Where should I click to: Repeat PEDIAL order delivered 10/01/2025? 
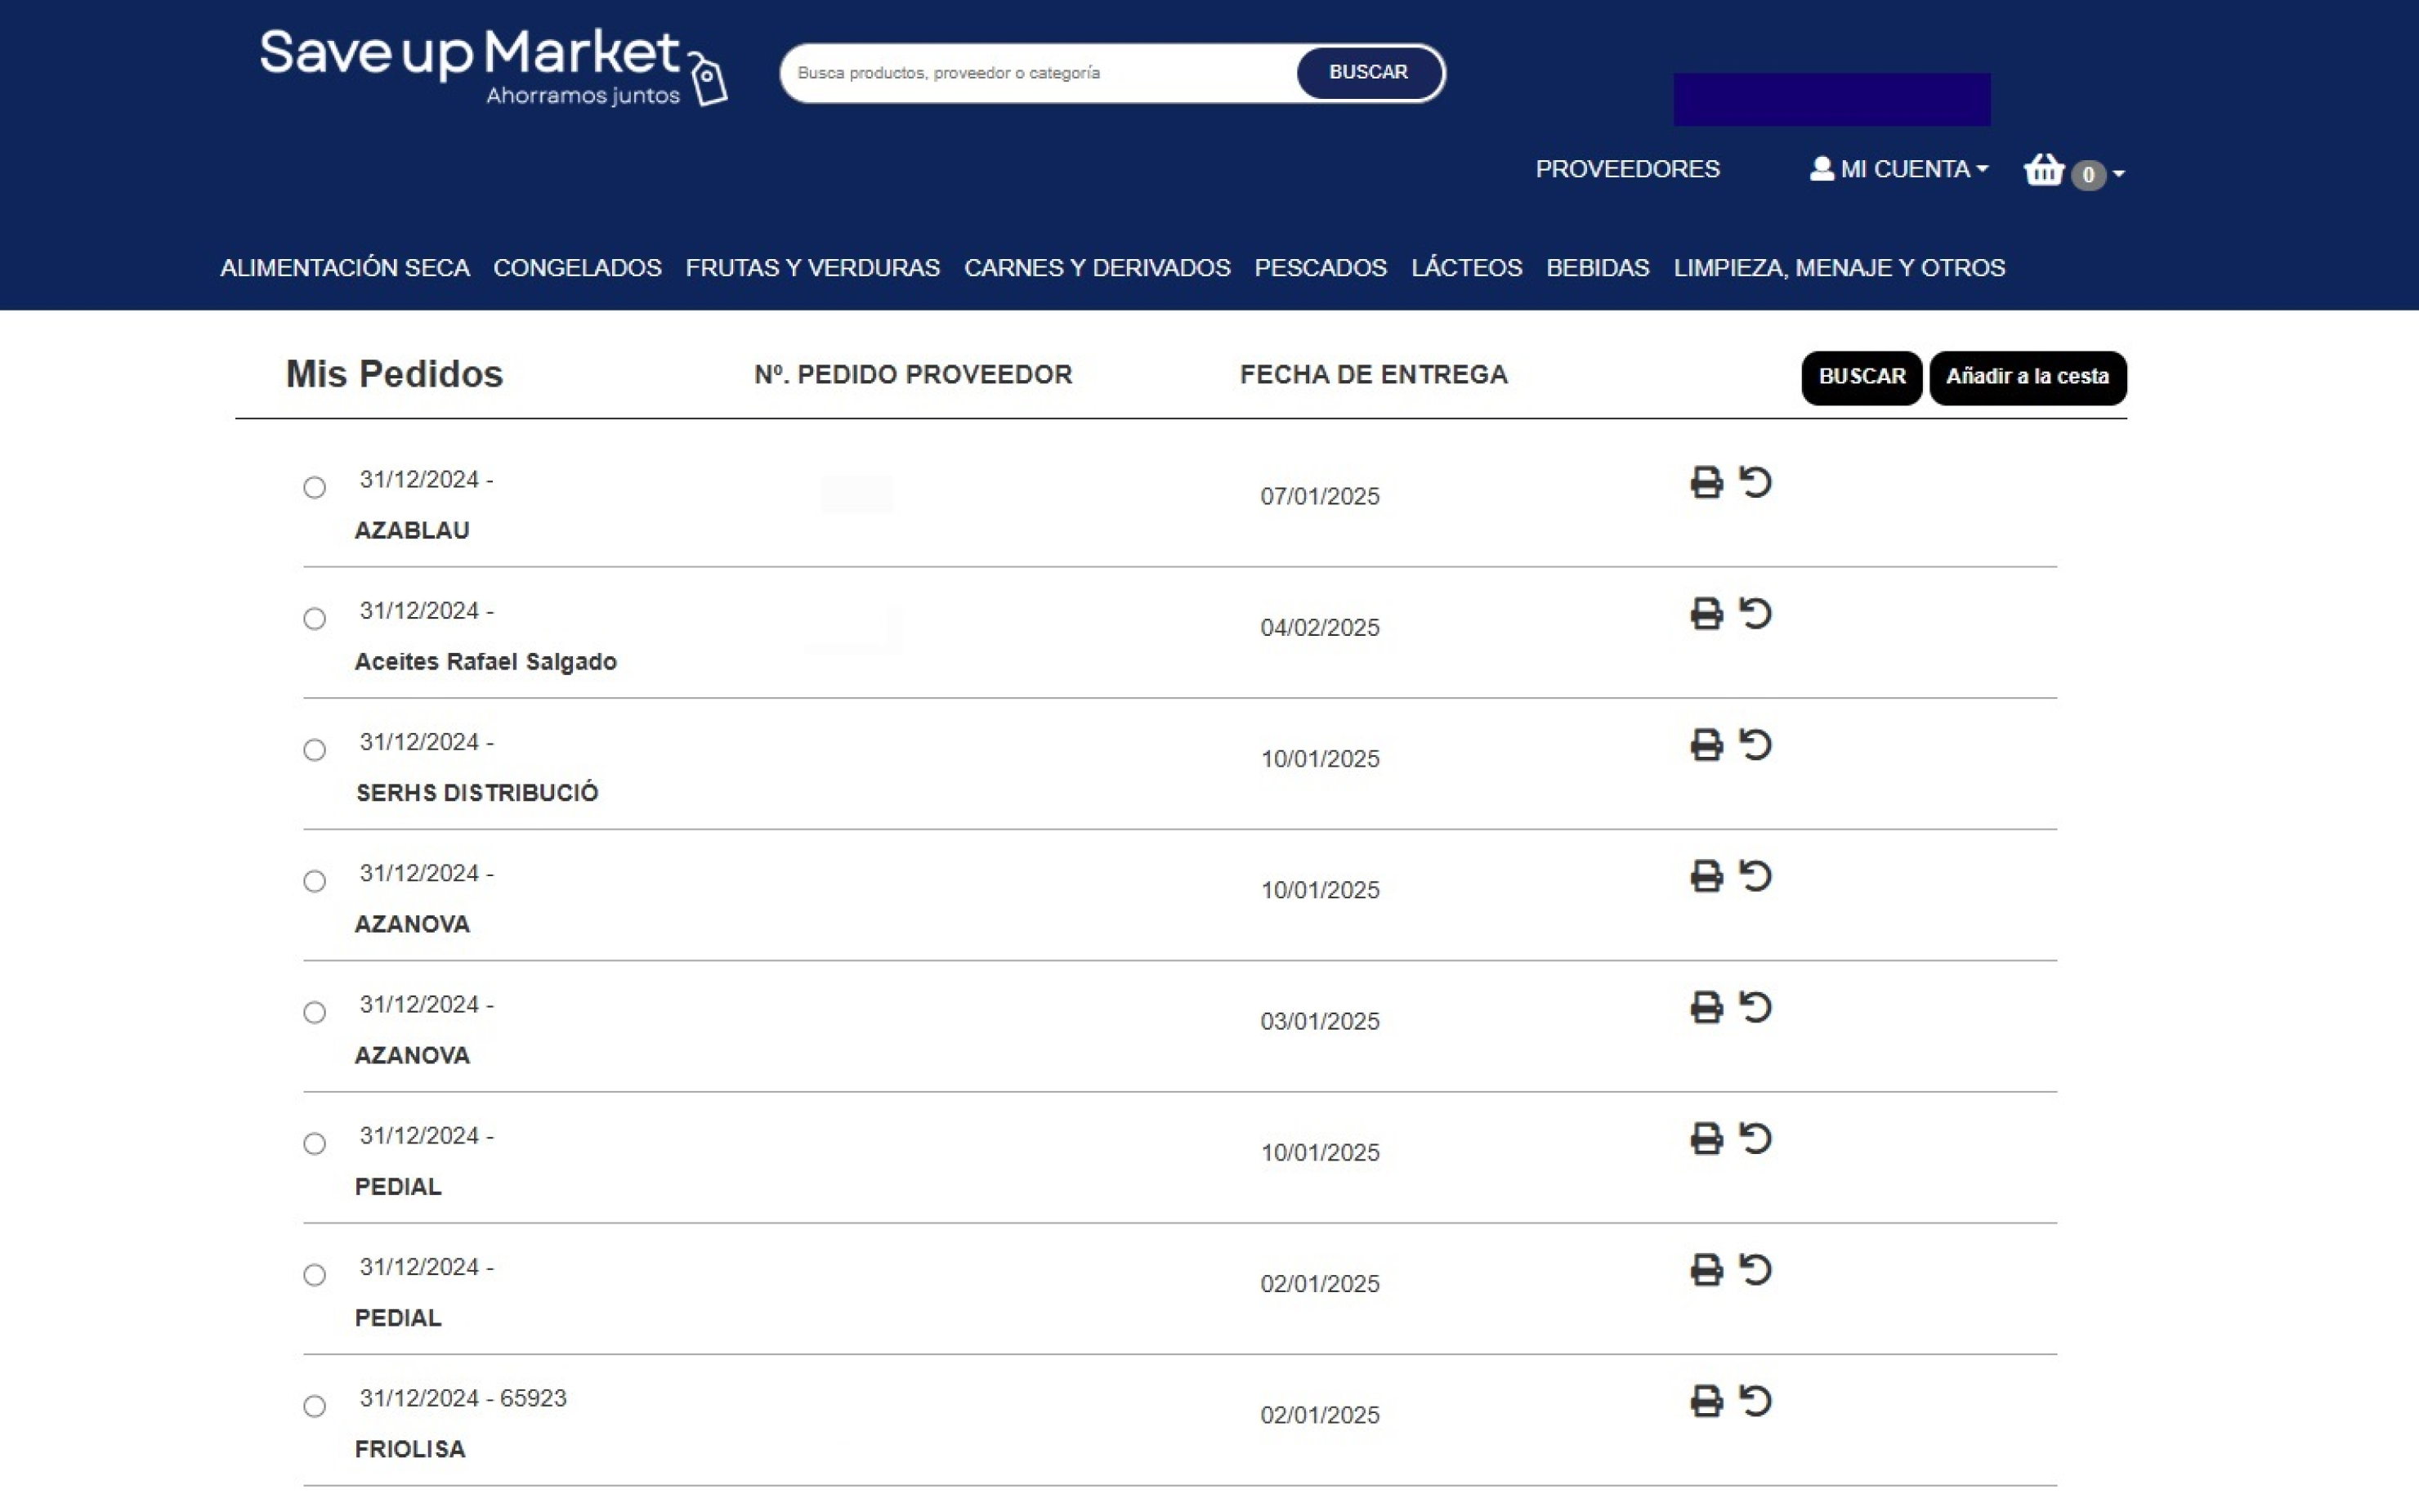(x=1755, y=1138)
